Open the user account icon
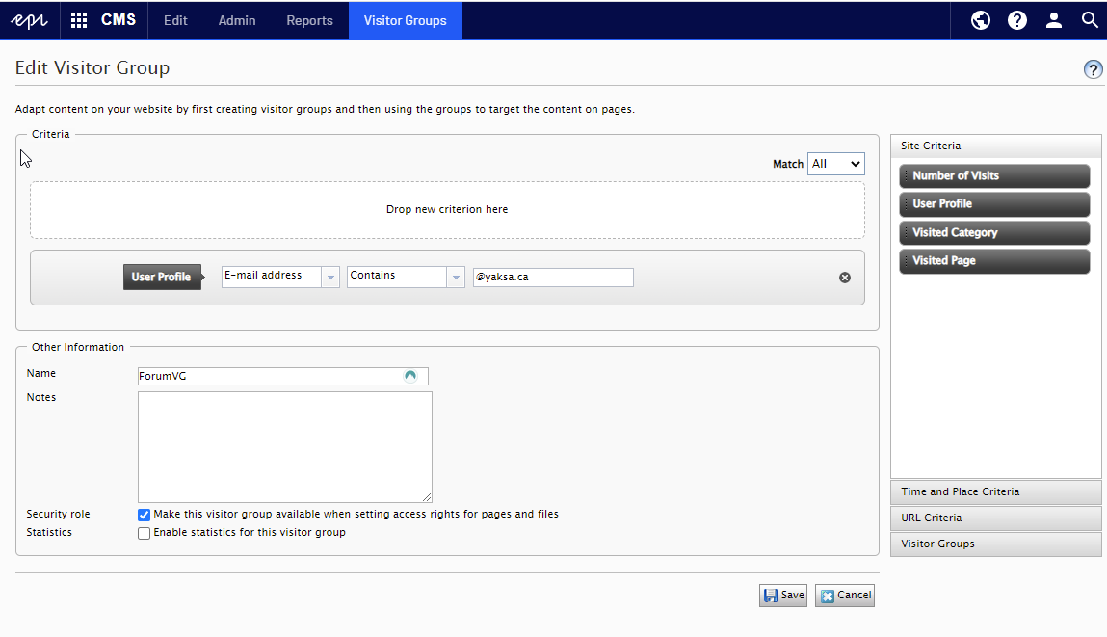The height and width of the screenshot is (637, 1107). [x=1054, y=20]
